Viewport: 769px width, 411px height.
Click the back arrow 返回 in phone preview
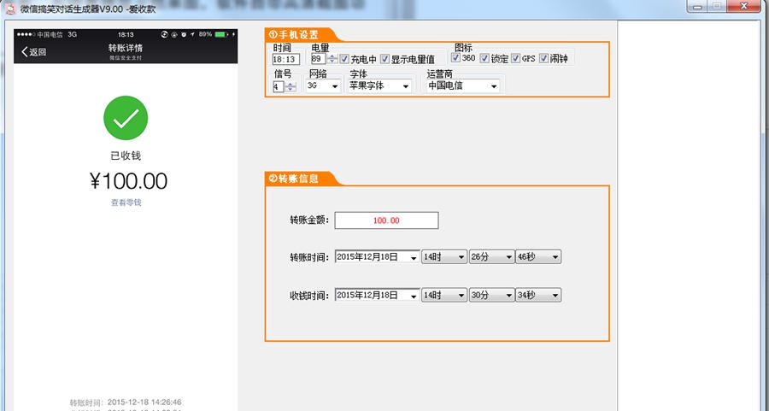34,52
